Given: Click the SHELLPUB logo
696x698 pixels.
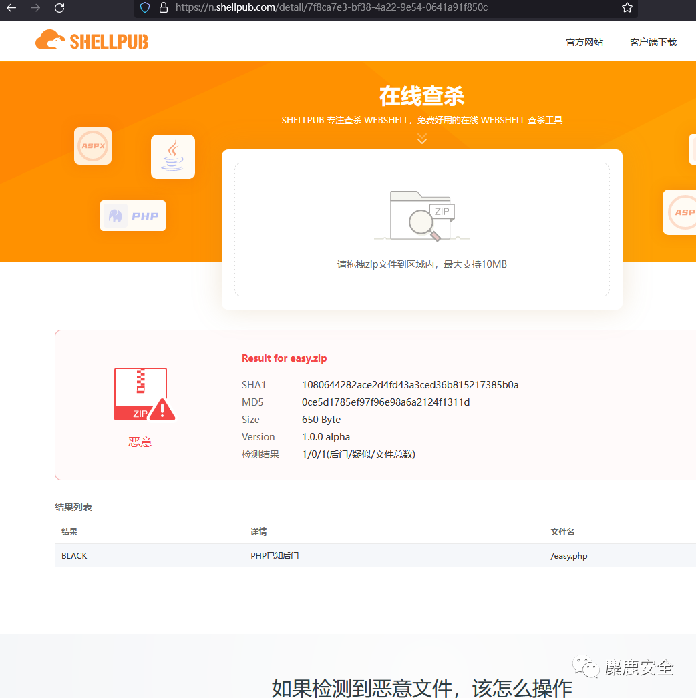Looking at the screenshot, I should [x=92, y=41].
